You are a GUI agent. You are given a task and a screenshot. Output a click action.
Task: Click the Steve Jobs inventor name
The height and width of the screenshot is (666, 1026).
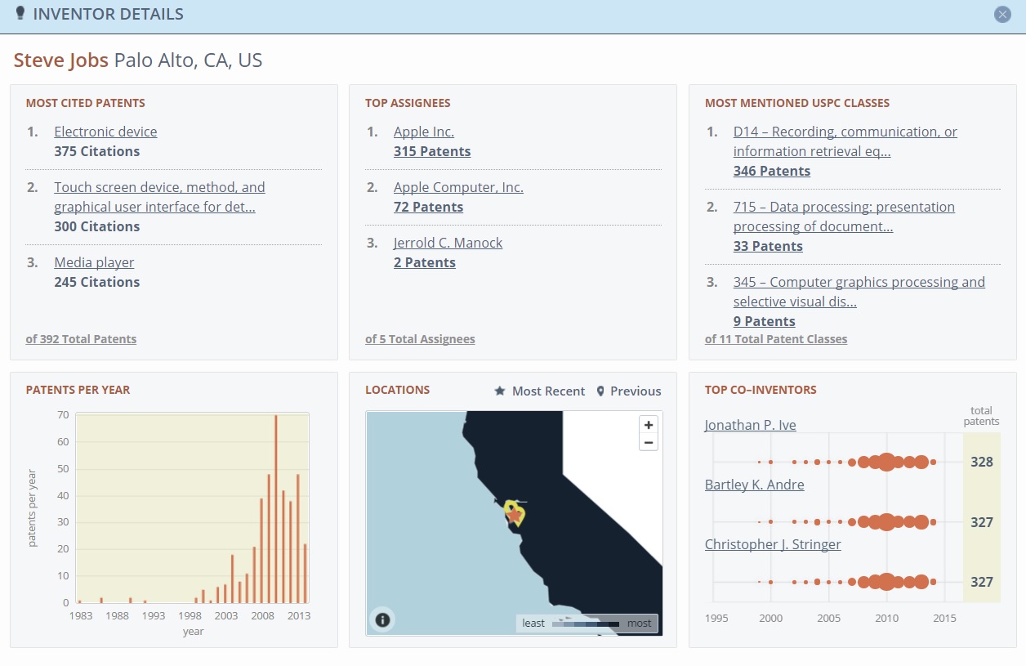(60, 60)
